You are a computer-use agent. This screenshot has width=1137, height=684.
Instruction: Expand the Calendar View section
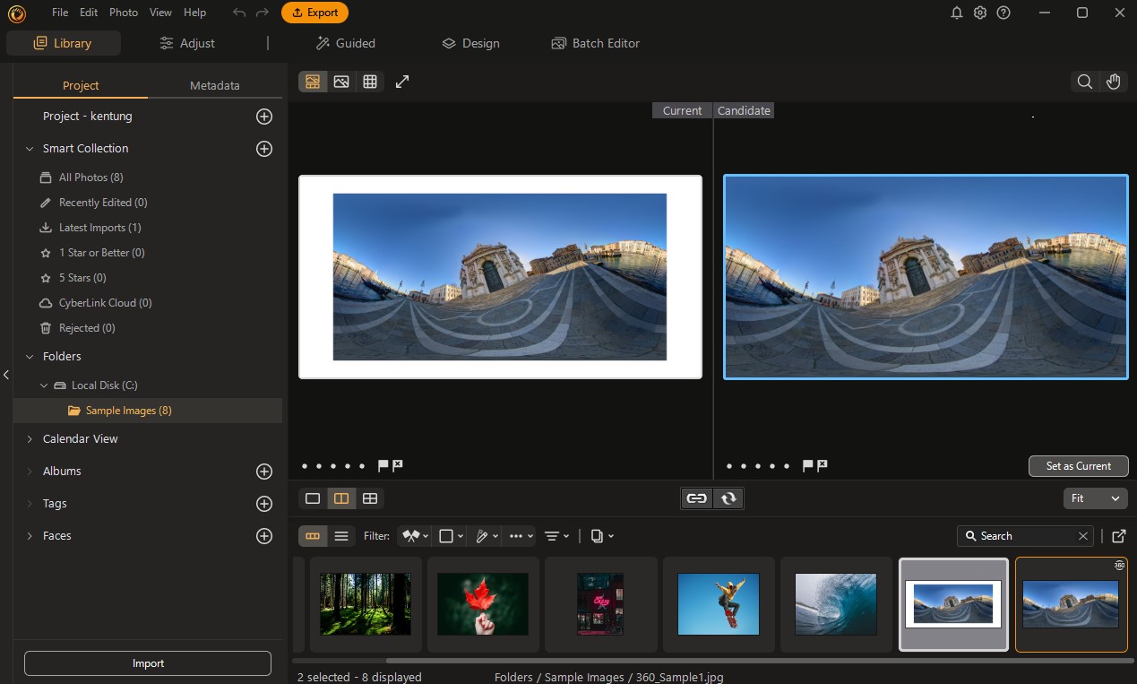pos(81,439)
